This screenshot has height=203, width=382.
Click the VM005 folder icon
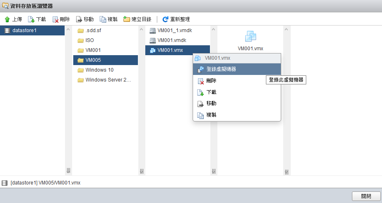(80, 60)
